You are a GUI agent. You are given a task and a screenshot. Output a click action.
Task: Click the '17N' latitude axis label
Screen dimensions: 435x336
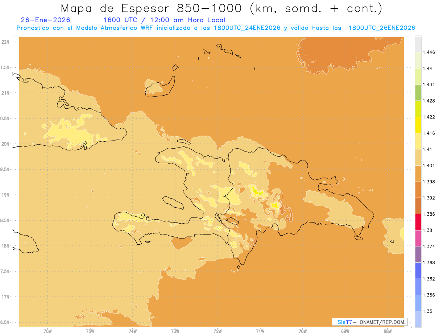click(x=6, y=297)
